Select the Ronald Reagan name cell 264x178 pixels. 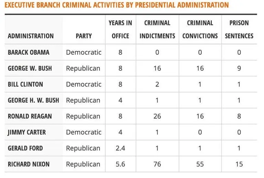point(30,116)
